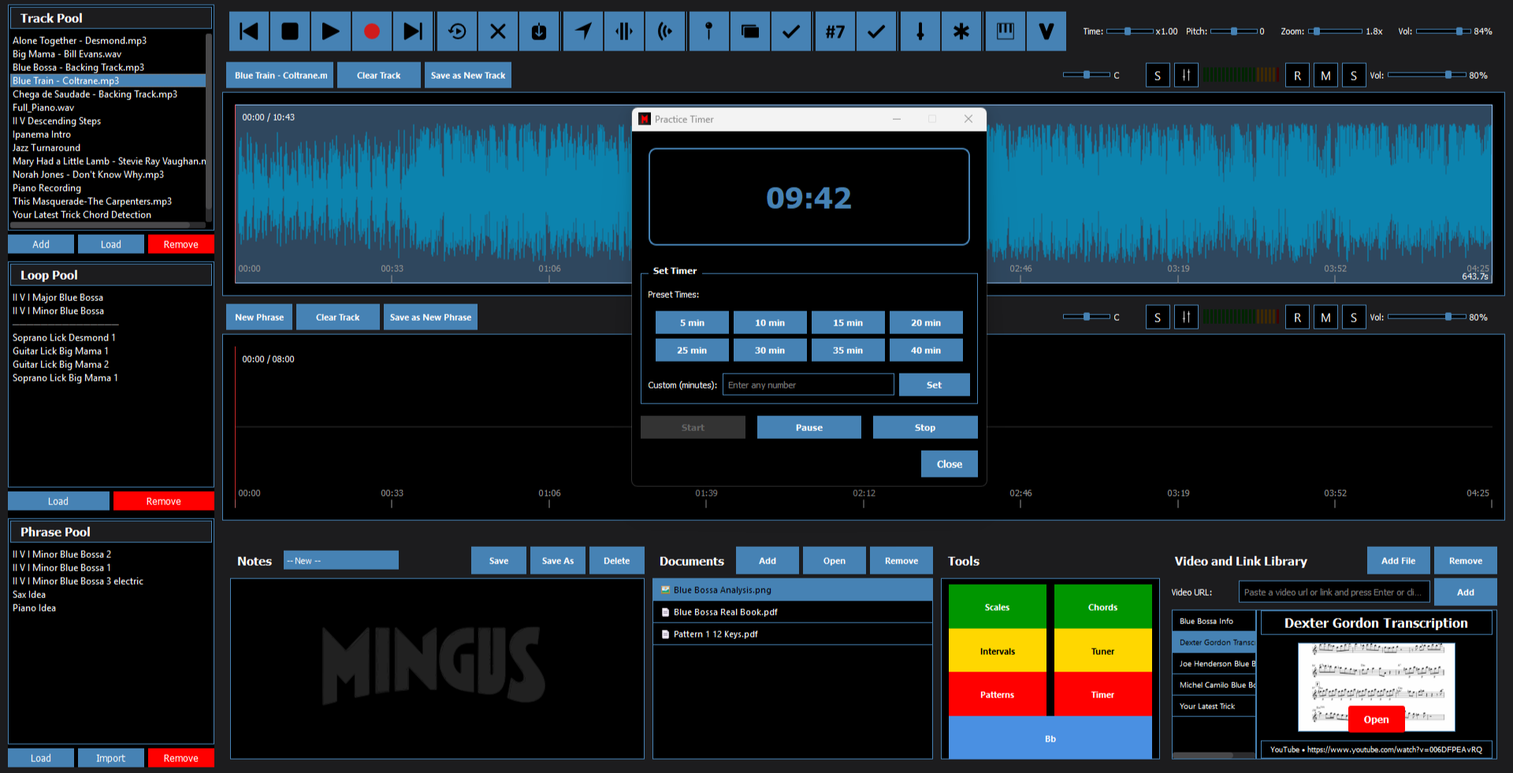This screenshot has width=1513, height=773.
Task: Click the Play button in the transport toolbar
Action: tap(331, 32)
